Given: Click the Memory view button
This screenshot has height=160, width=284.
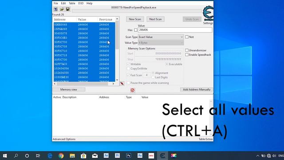Looking at the screenshot, I should (69, 90).
